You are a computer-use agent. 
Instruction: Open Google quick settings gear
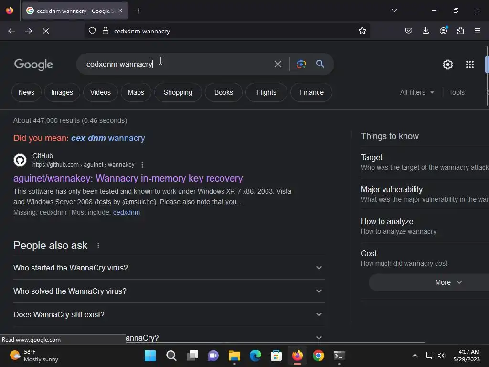pos(448,65)
